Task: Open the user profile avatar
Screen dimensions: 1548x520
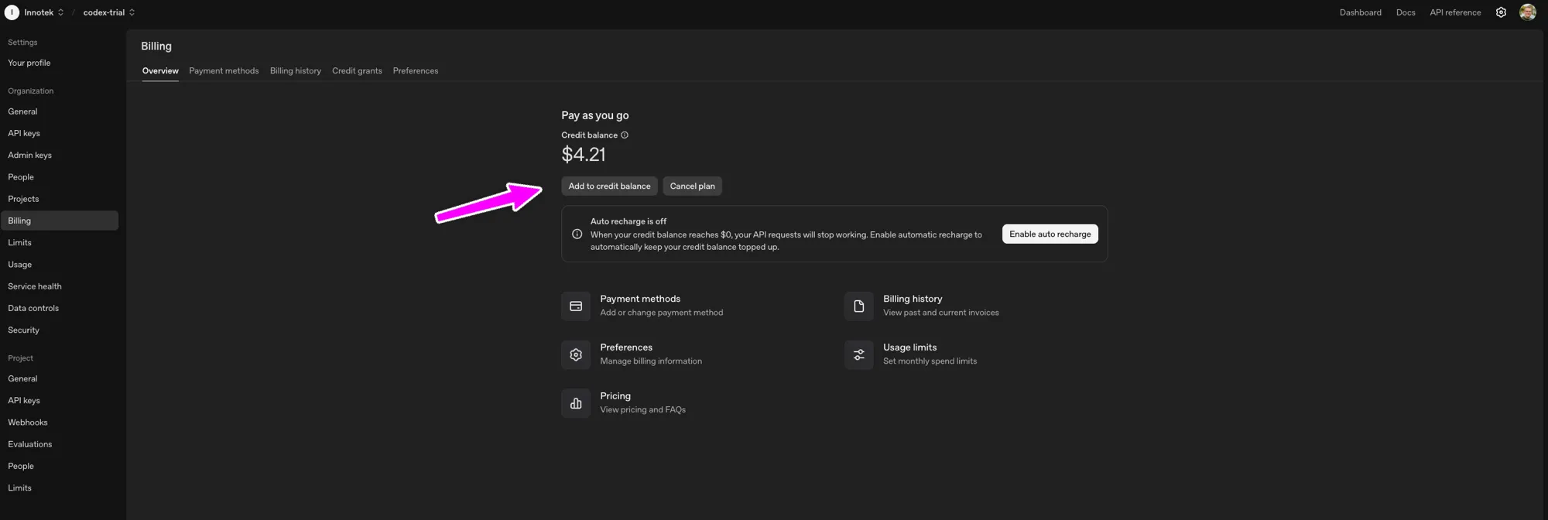Action: [x=1528, y=12]
